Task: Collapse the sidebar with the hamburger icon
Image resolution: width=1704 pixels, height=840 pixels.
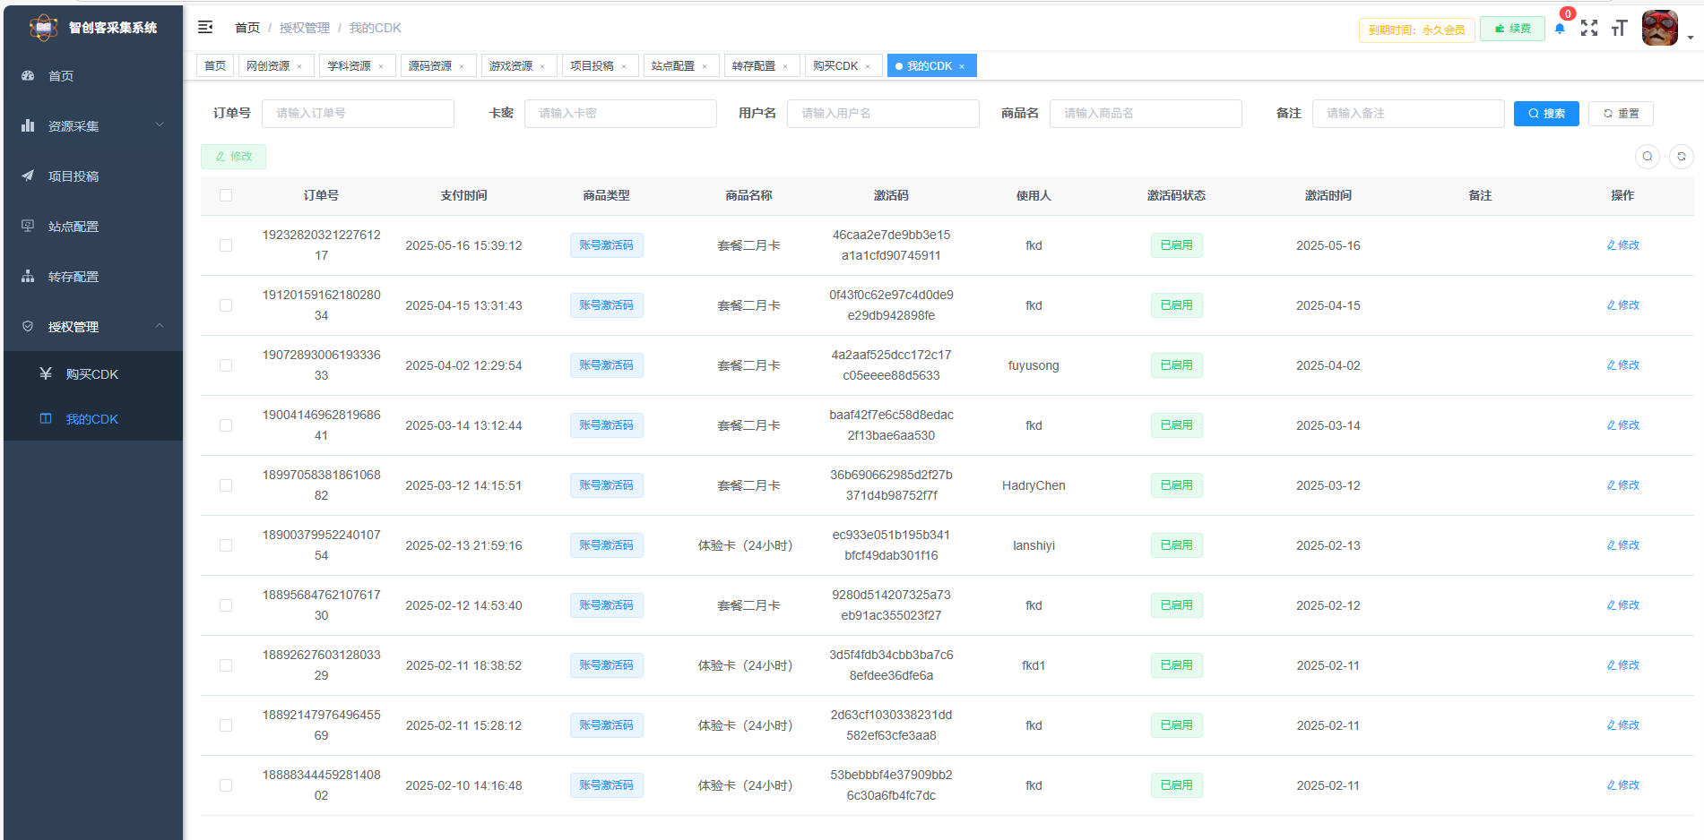Action: pos(205,28)
